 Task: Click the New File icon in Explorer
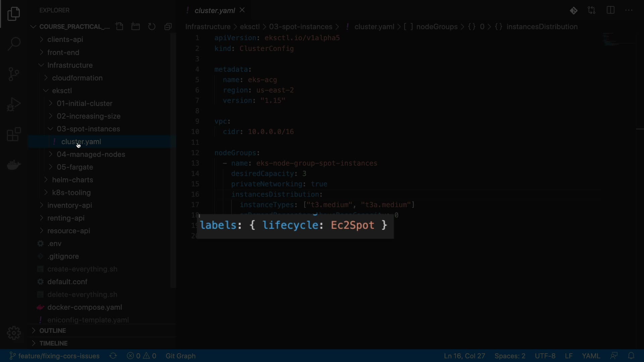(x=119, y=26)
